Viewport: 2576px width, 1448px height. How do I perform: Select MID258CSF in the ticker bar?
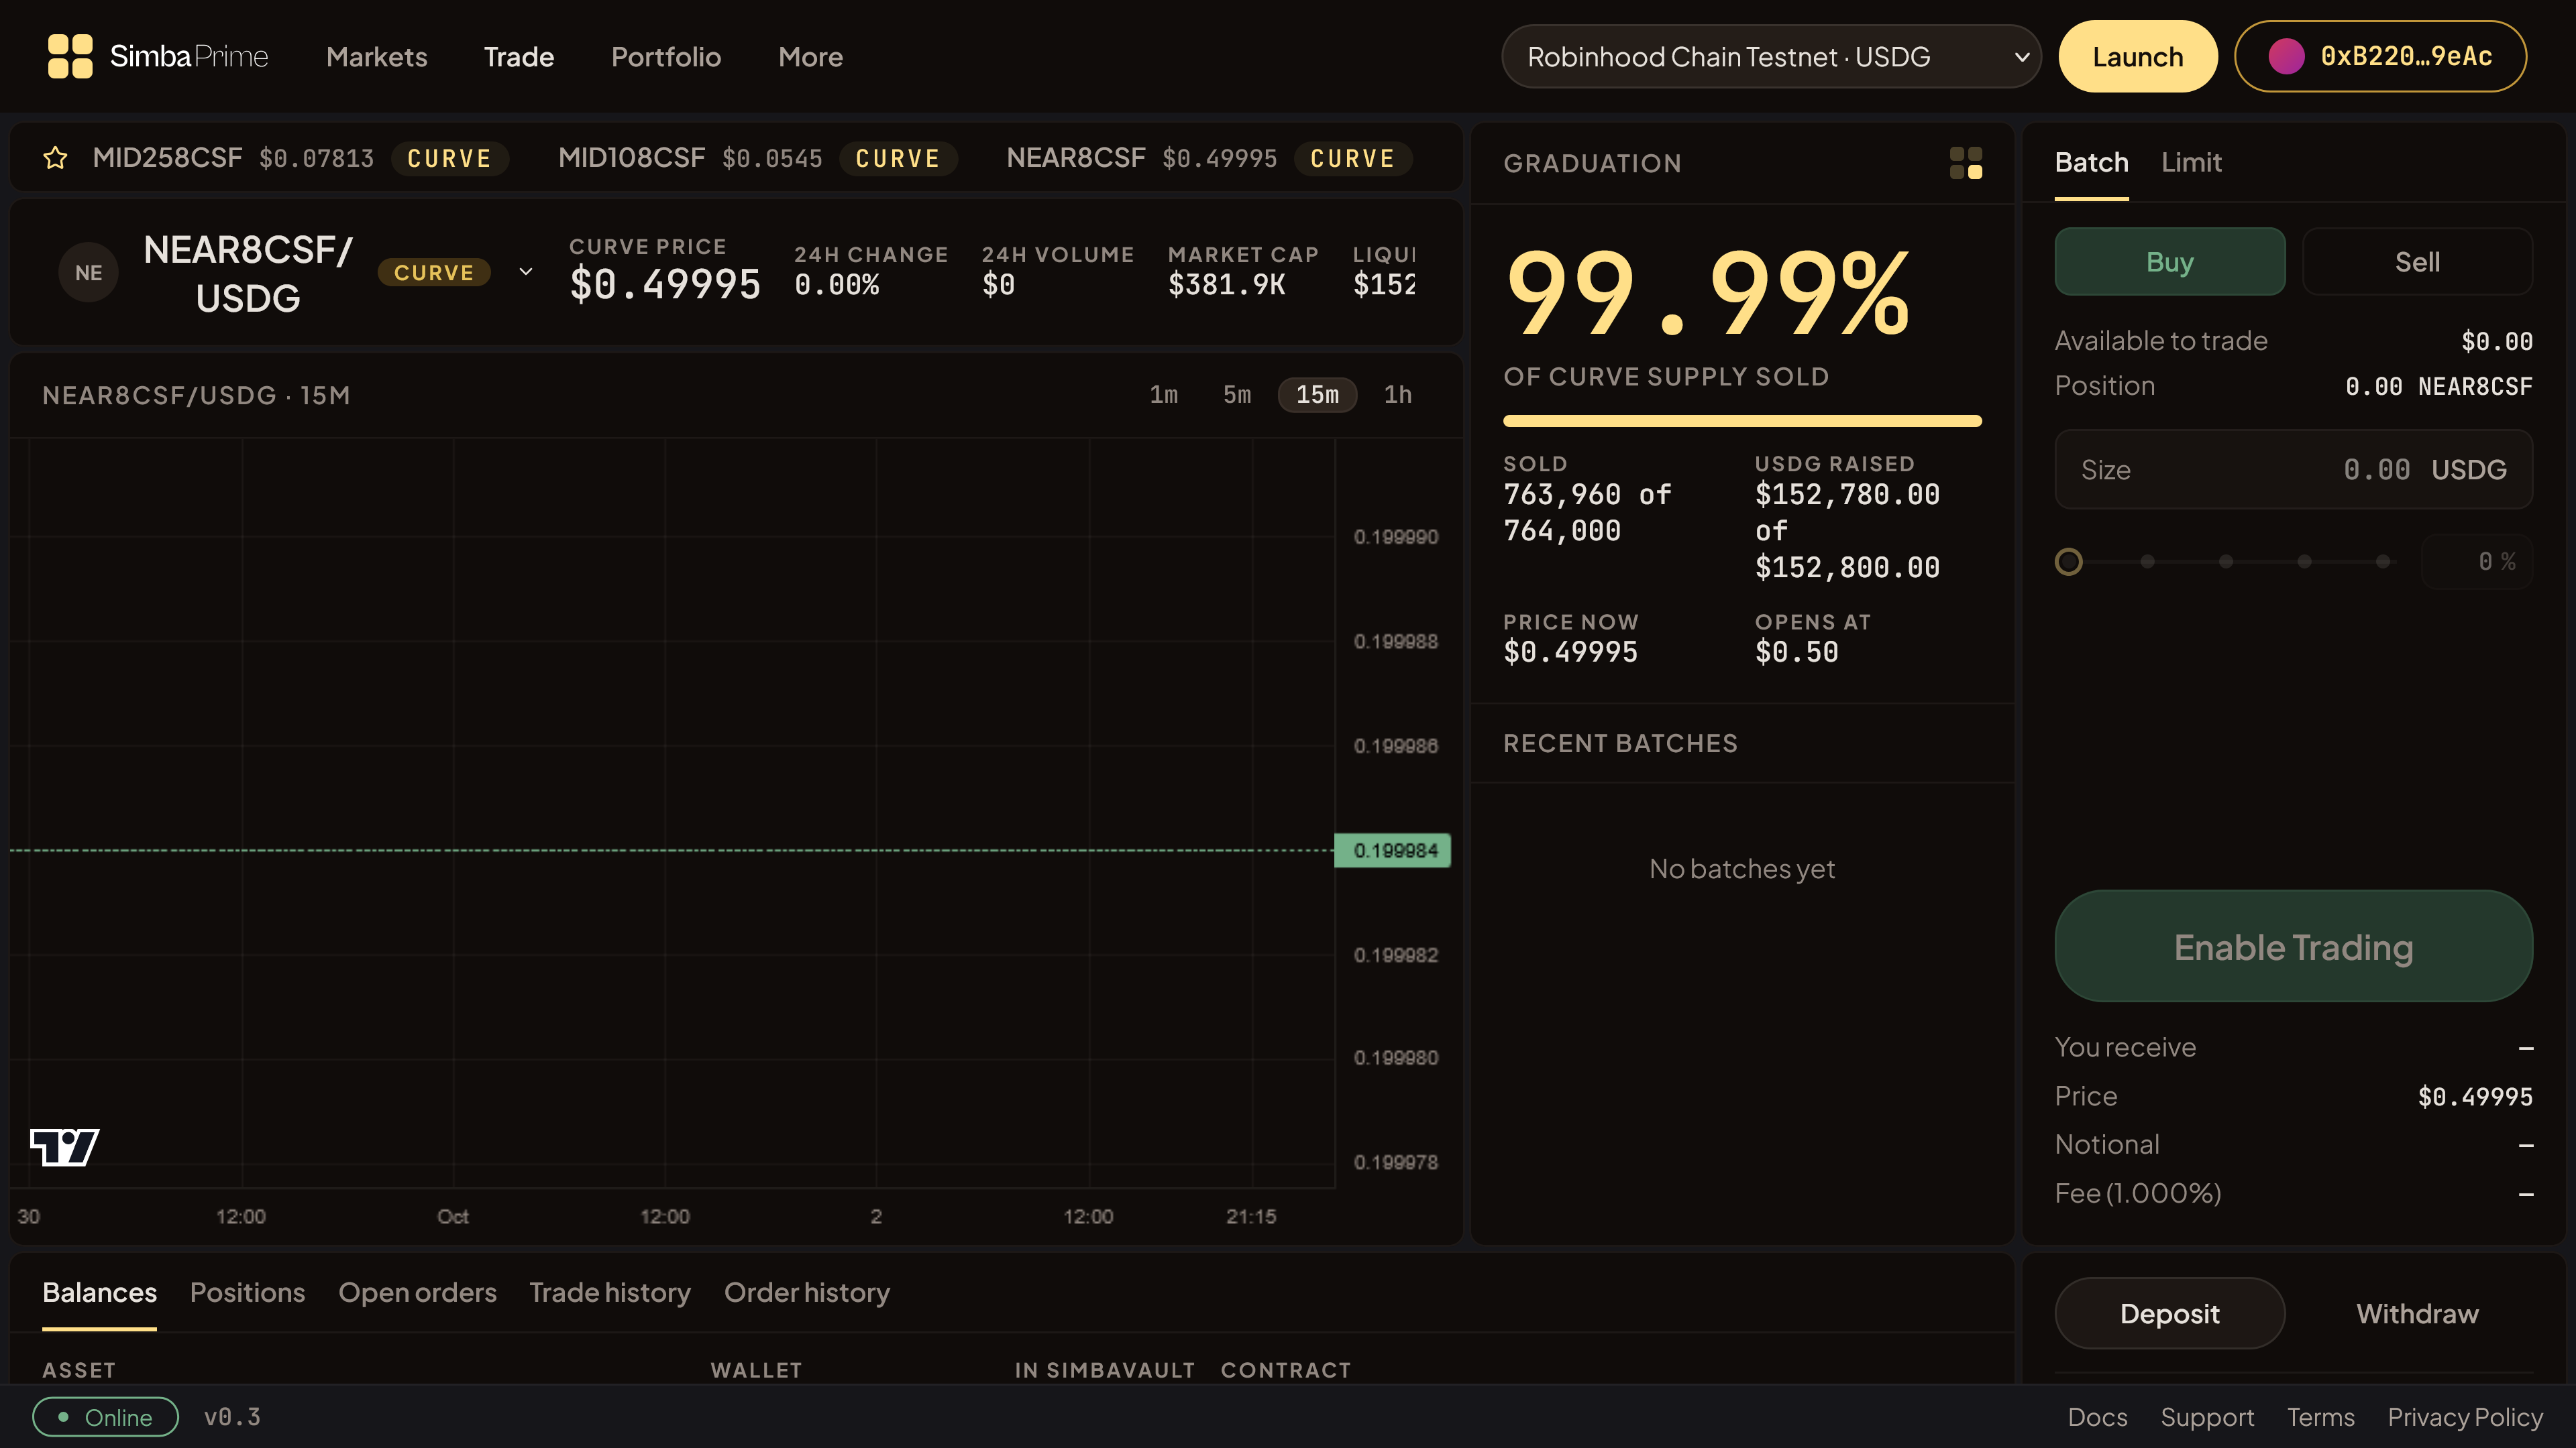pyautogui.click(x=300, y=158)
